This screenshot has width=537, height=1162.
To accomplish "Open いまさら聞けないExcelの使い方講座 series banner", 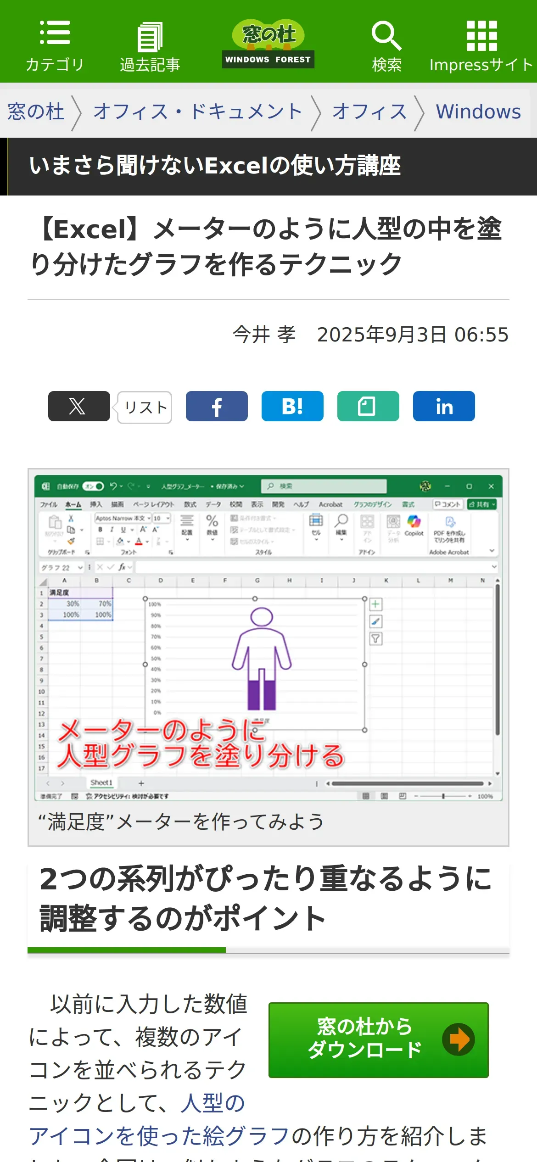I will 268,166.
